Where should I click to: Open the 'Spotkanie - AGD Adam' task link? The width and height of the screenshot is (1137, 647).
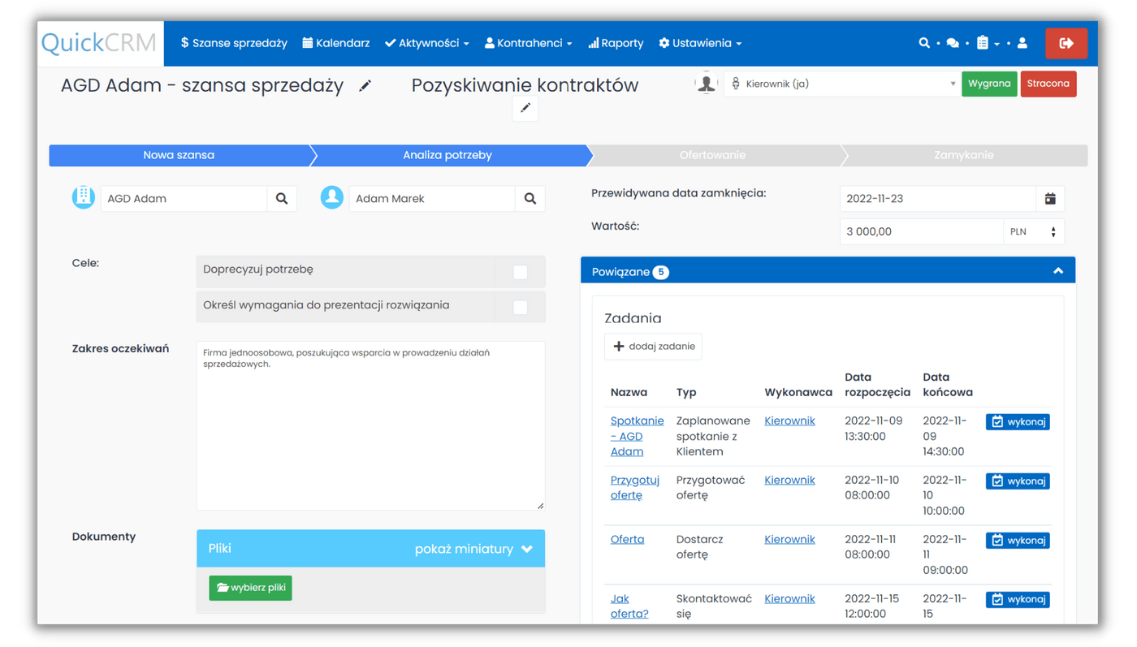pyautogui.click(x=637, y=436)
